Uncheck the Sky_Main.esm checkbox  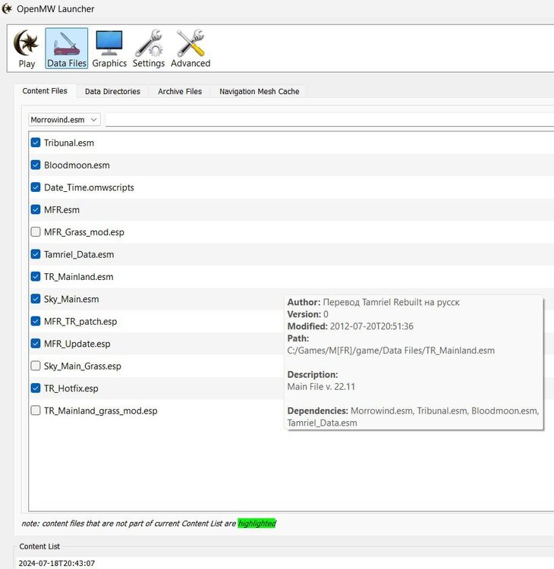36,299
